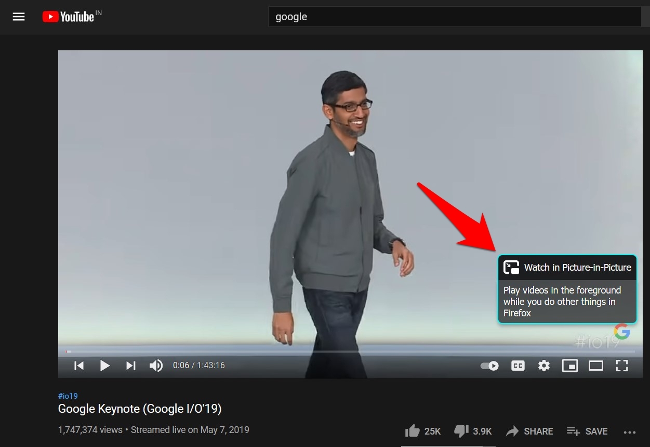
Task: Open the SHARE options
Action: 529,431
